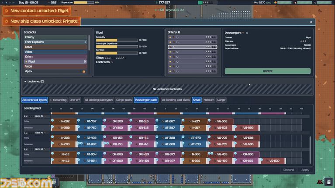335x188 pixels.
Task: Select the VG-827 contract block
Action: coord(273,161)
